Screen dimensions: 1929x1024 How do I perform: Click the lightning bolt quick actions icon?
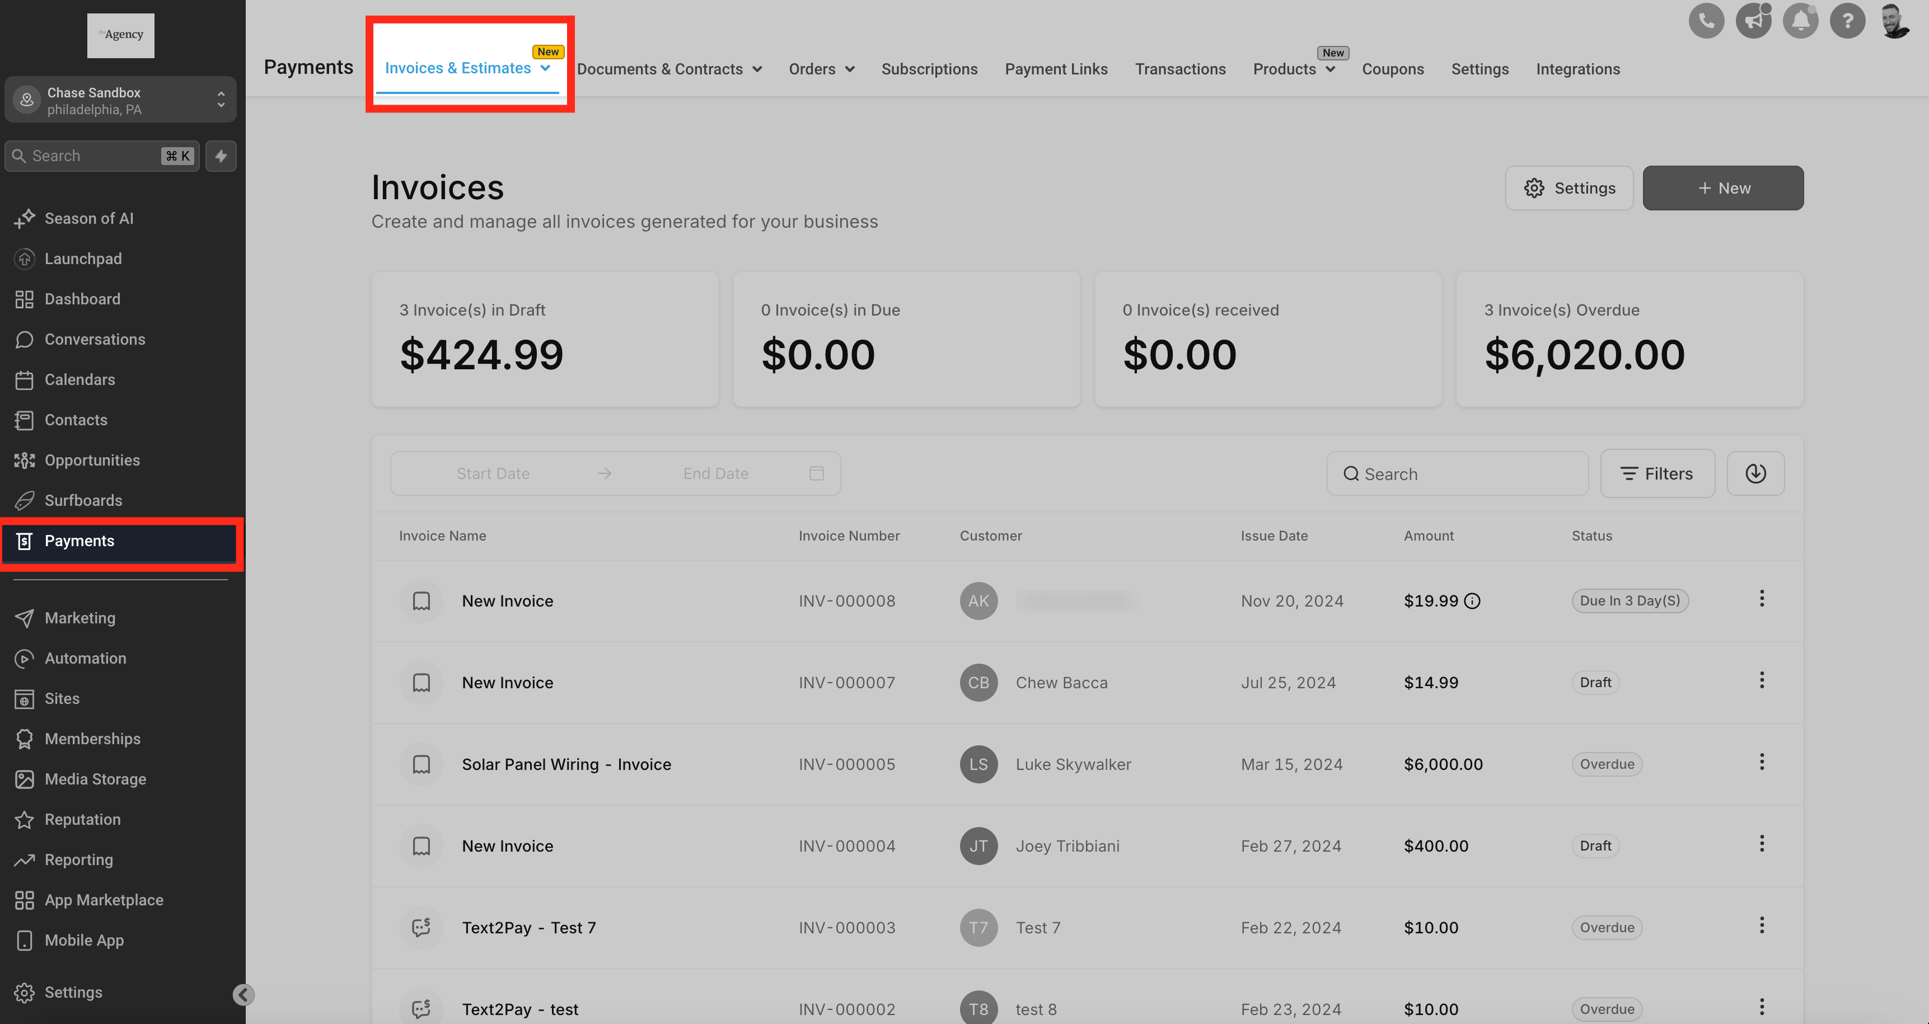click(x=221, y=156)
